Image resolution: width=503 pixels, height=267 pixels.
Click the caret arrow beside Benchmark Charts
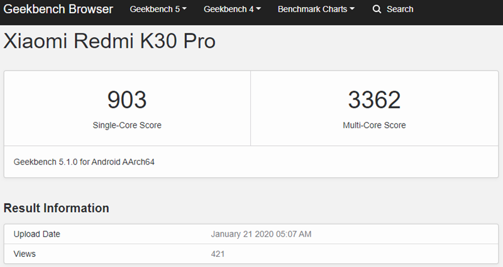(352, 9)
